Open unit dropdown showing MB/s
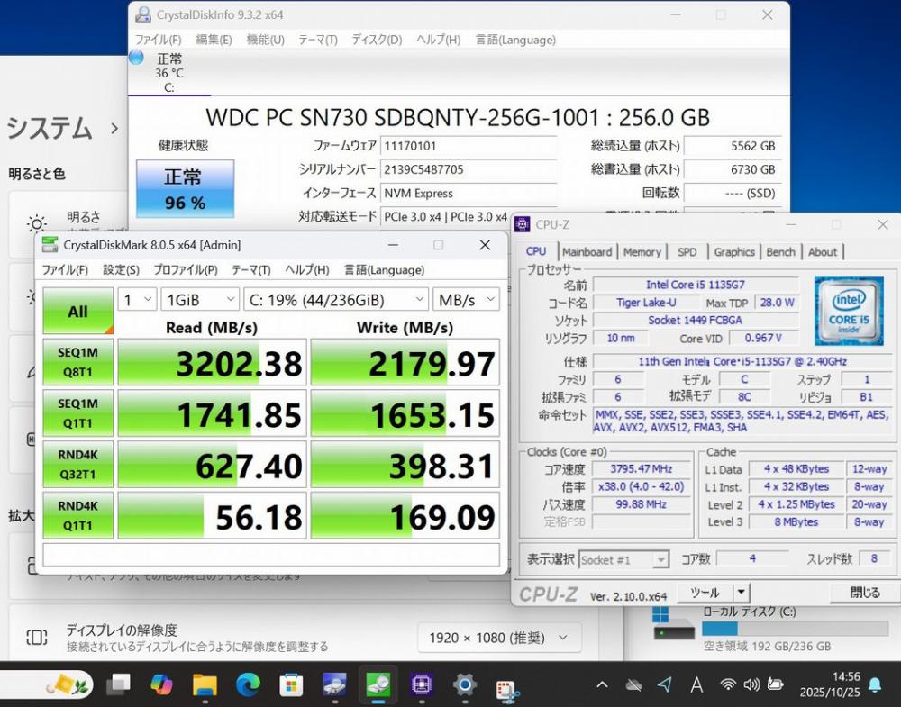901x707 pixels. click(x=466, y=300)
